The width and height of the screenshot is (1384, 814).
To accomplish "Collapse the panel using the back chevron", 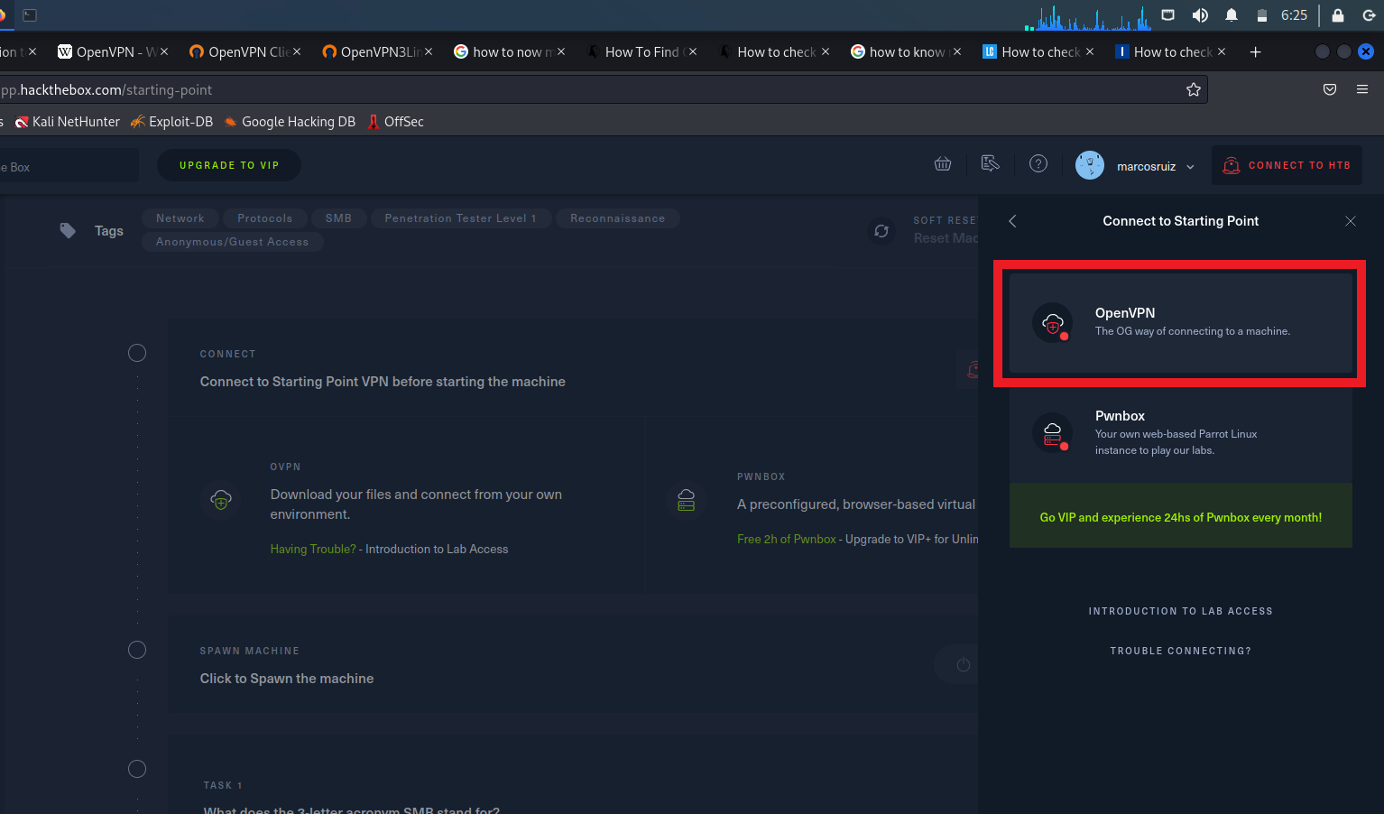I will 1012,220.
